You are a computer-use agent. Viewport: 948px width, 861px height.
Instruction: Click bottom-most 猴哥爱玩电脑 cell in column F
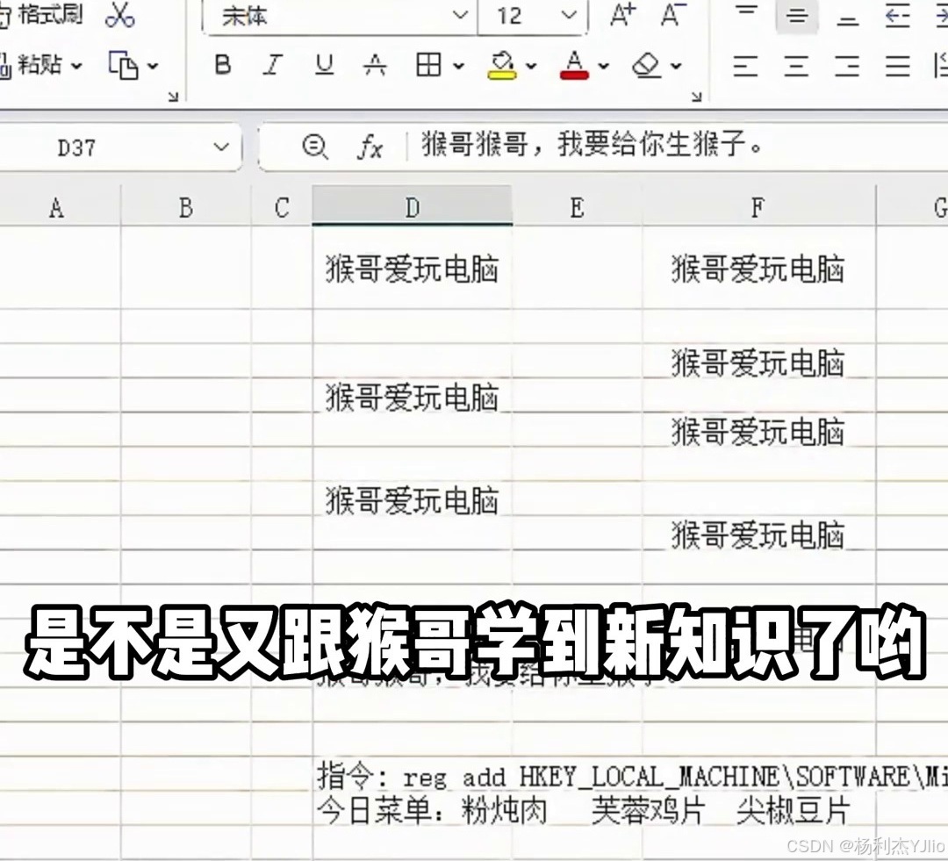coord(758,535)
